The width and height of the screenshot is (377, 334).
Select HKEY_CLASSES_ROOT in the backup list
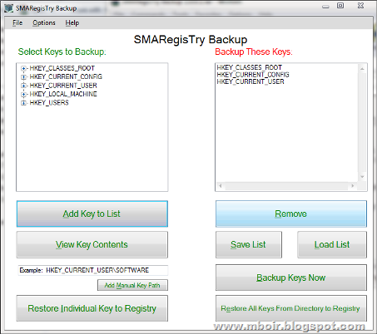click(250, 67)
